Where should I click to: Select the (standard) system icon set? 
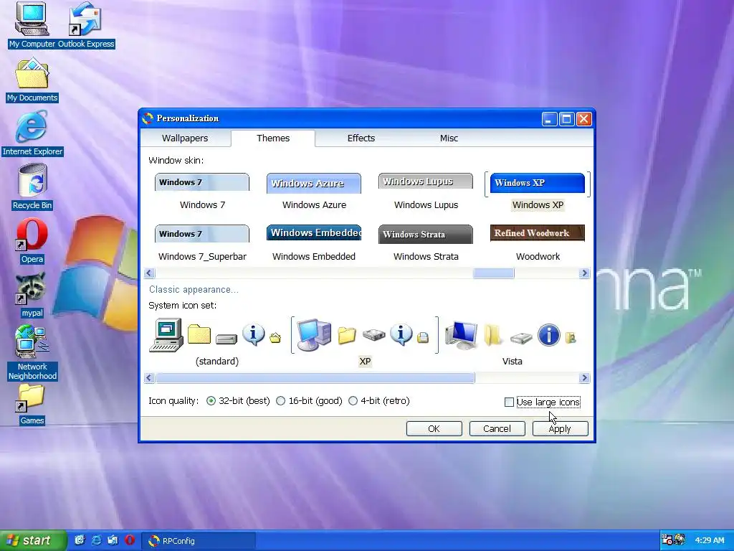[x=216, y=342]
